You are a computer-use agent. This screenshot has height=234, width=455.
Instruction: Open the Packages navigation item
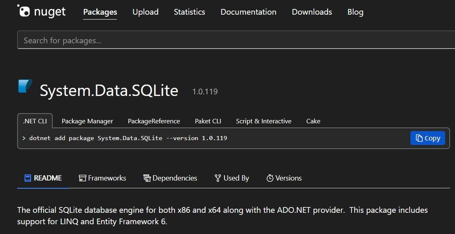click(100, 12)
